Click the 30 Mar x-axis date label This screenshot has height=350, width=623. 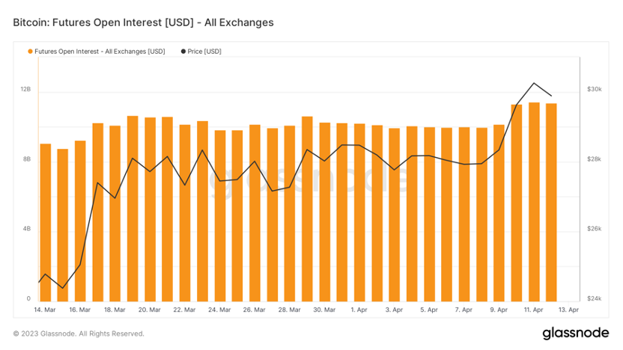point(323,310)
